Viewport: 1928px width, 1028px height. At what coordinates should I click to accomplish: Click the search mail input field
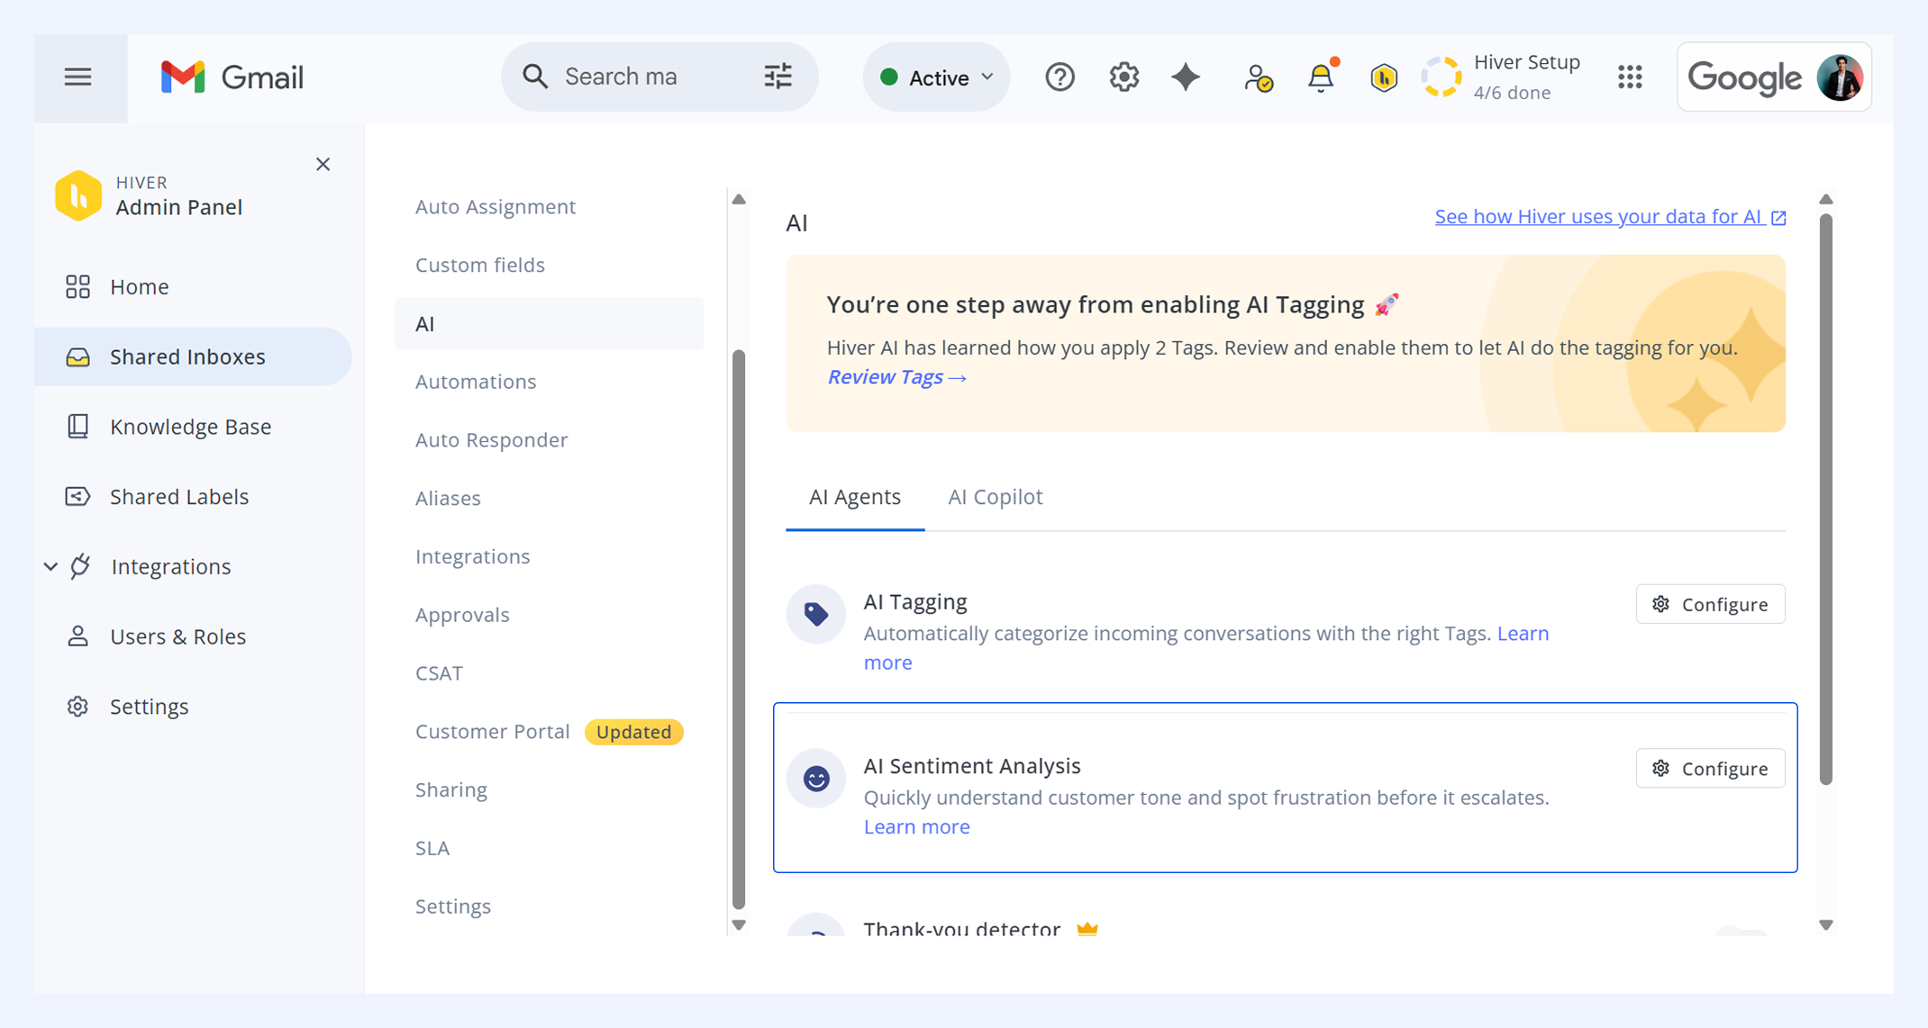point(658,77)
